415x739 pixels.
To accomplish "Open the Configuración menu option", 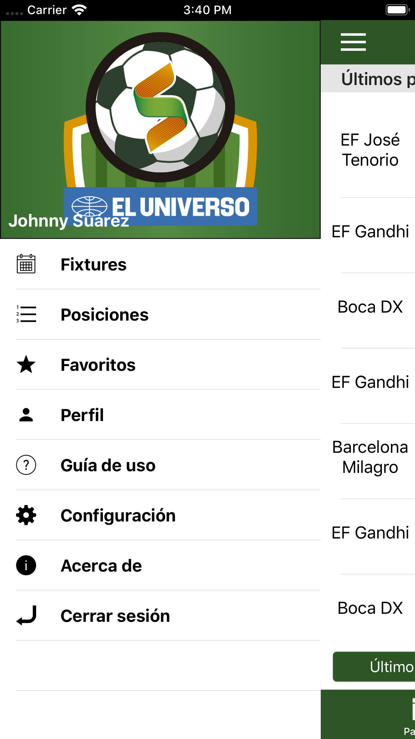I will point(118,516).
